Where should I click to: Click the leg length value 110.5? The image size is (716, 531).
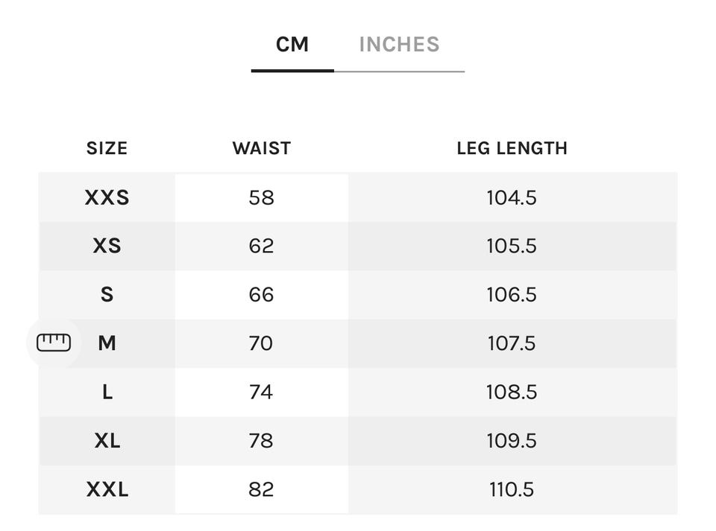512,489
